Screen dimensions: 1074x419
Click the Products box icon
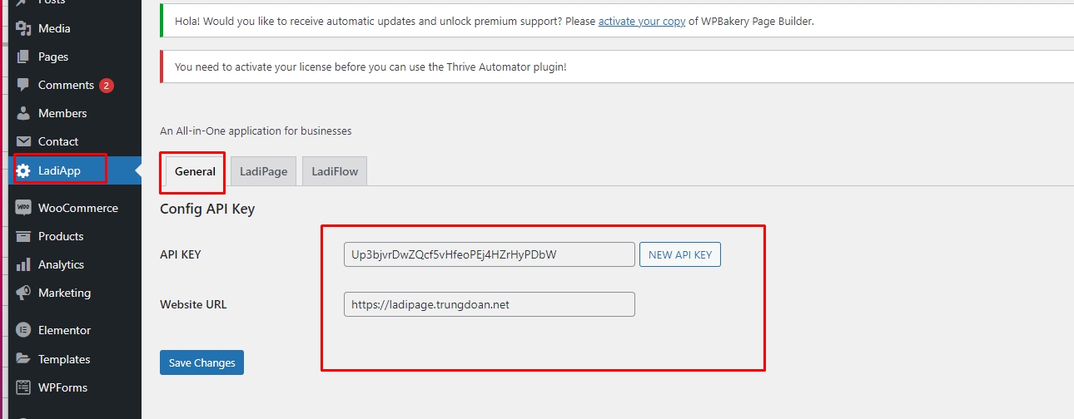click(23, 236)
